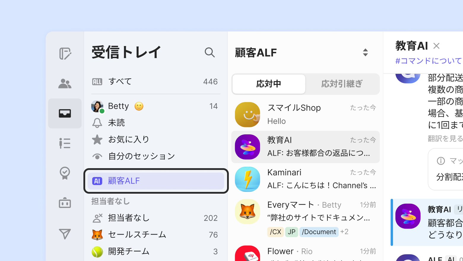The image size is (463, 261).
Task: Switch to the 応対引継ぎ tab
Action: [x=342, y=84]
